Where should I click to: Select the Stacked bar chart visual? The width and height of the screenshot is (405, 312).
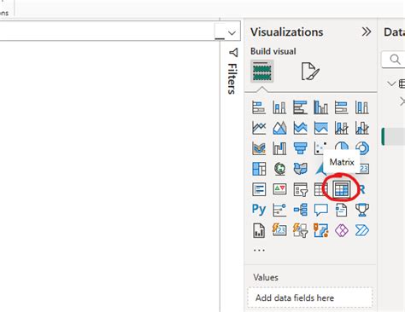pyautogui.click(x=259, y=107)
